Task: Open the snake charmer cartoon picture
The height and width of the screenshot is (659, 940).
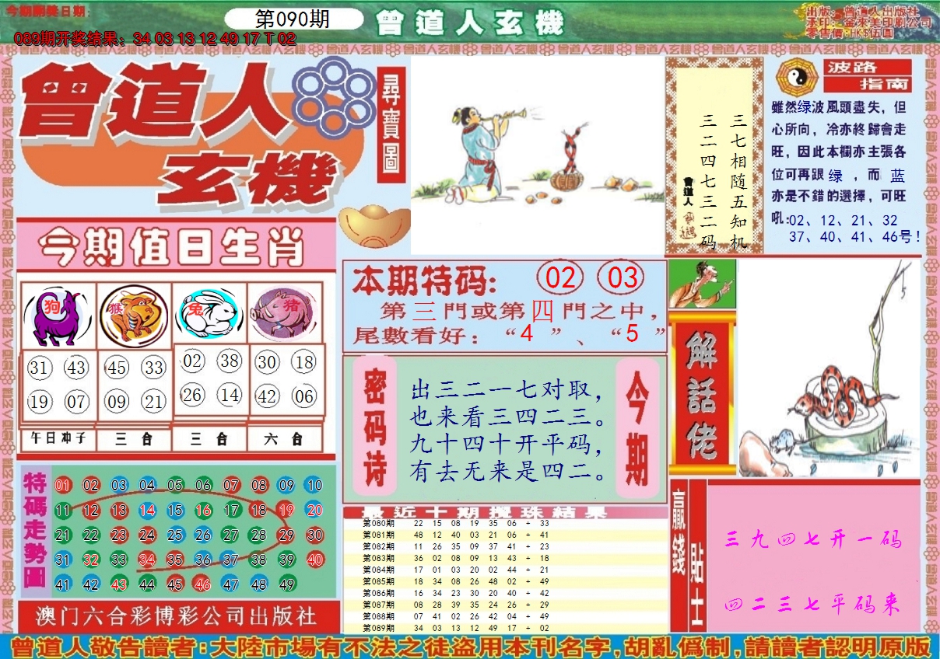Action: [x=537, y=155]
